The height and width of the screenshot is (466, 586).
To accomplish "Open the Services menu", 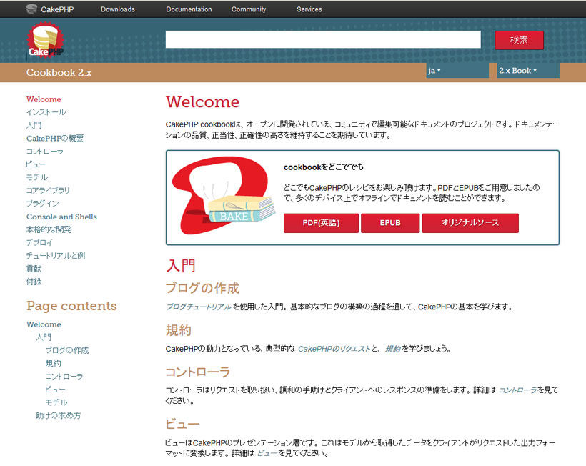I will (x=309, y=9).
